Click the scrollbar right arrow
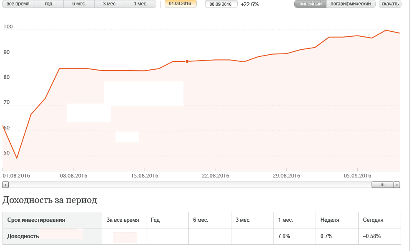This screenshot has height=251, width=414. click(x=397, y=185)
